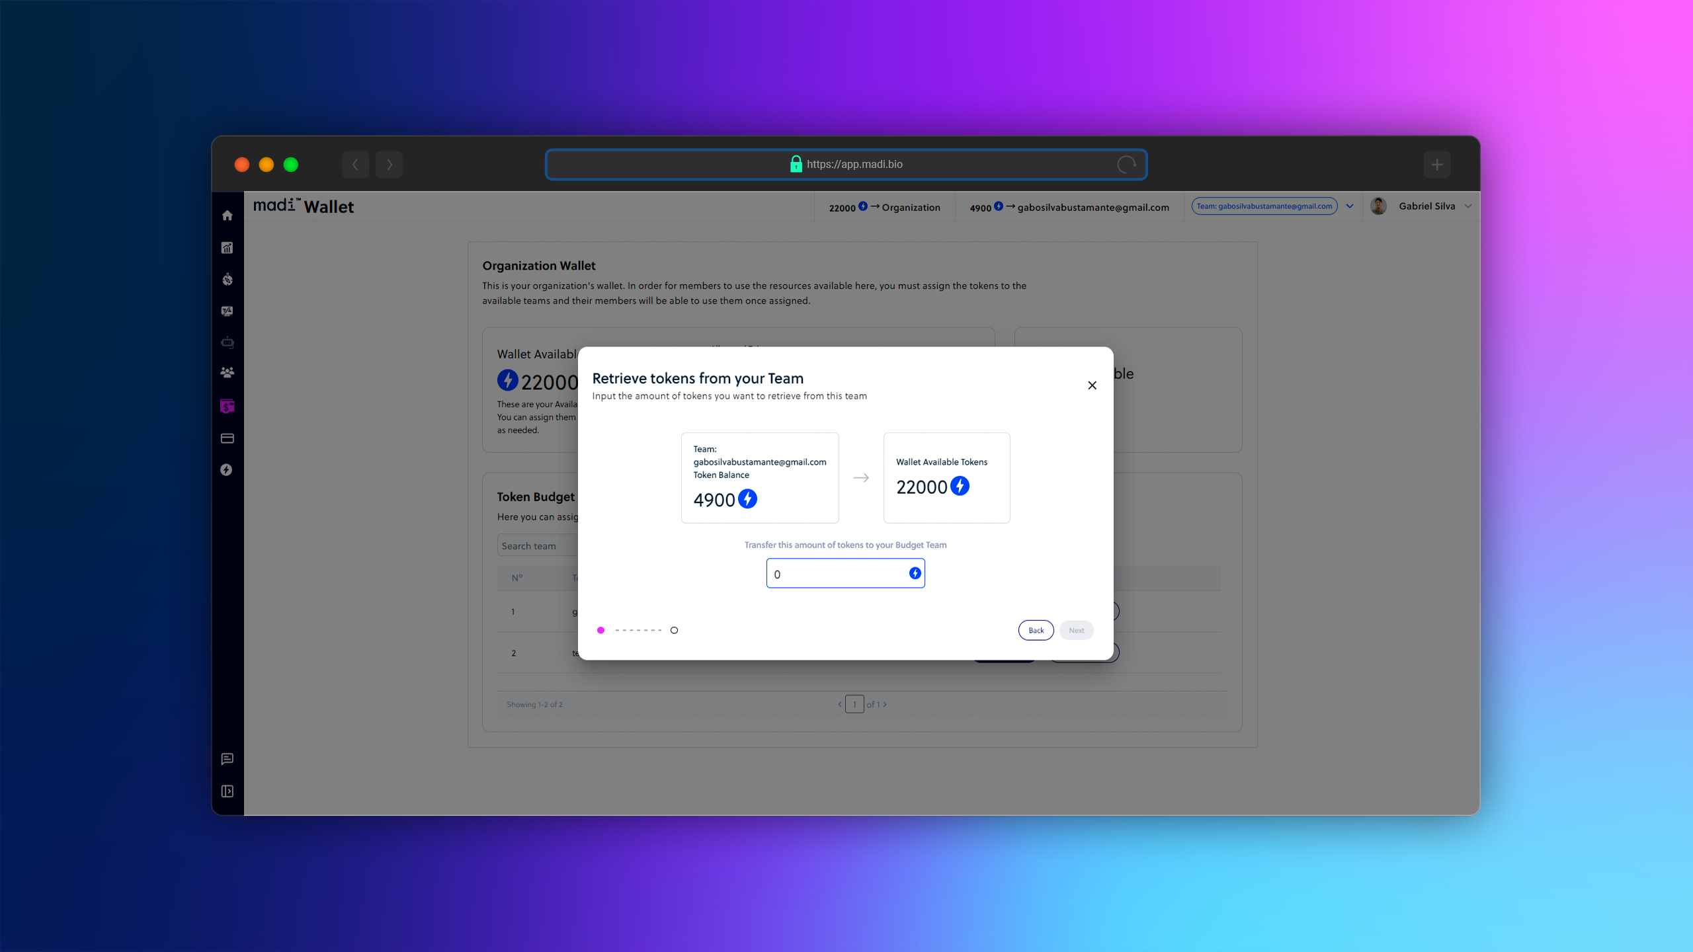Click the page number 1 box

point(854,704)
